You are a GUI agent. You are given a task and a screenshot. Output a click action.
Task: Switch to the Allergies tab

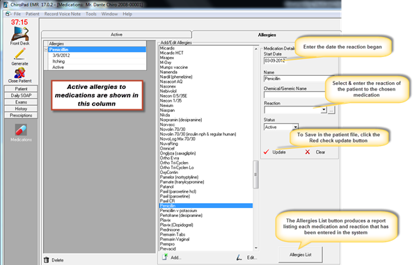267,35
